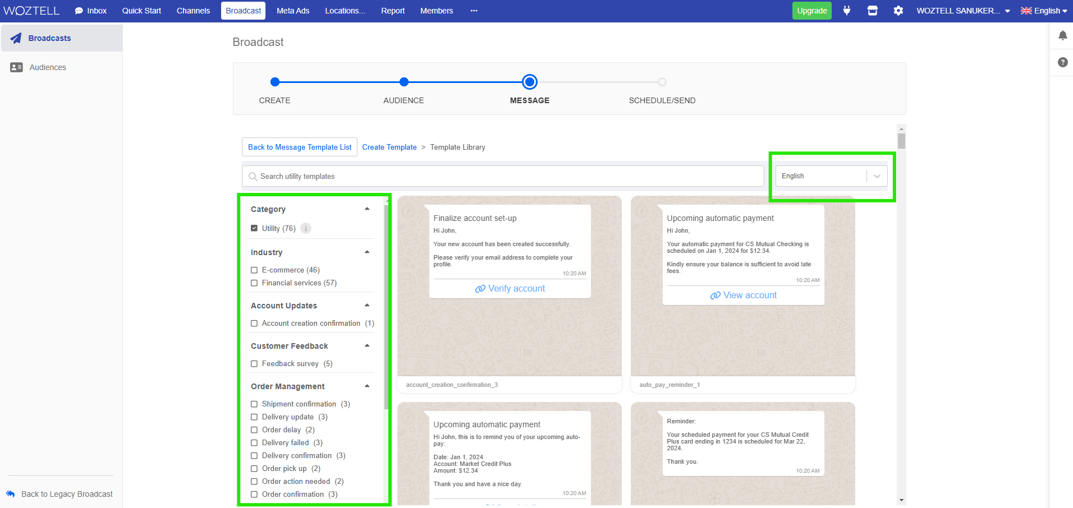Open settings via the gear icon
This screenshot has width=1073, height=508.
(x=898, y=10)
